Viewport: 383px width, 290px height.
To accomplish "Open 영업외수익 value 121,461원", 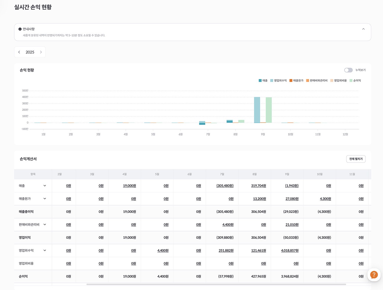I will [x=259, y=250].
